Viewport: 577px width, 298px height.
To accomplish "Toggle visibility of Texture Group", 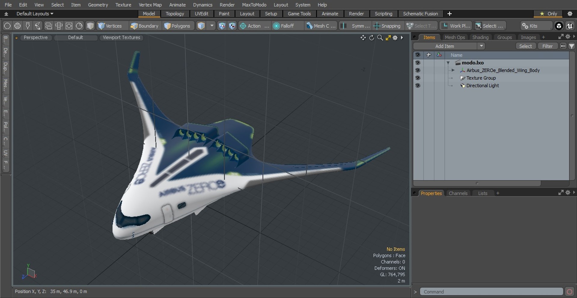I will [418, 78].
